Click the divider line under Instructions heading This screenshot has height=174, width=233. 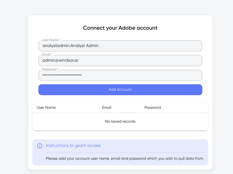pyautogui.click(x=125, y=152)
